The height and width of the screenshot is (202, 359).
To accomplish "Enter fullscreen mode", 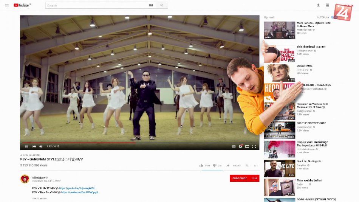I will (x=254, y=146).
